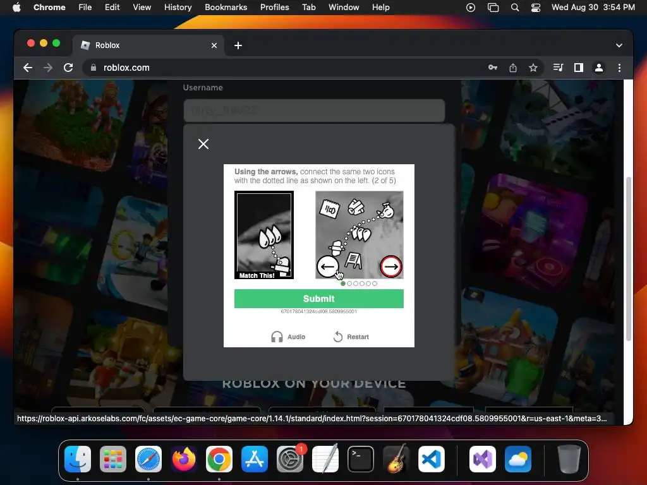647x485 pixels.
Task: Click the page's vertical scrollbar
Action: (x=629, y=258)
